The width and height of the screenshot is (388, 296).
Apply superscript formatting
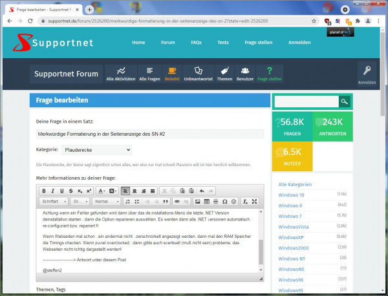[89, 191]
